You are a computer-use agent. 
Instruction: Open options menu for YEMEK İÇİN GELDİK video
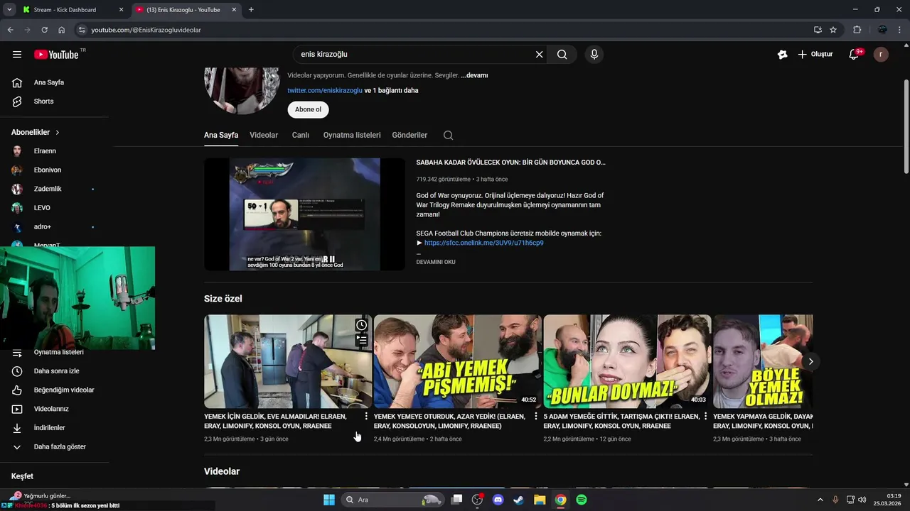366,417
